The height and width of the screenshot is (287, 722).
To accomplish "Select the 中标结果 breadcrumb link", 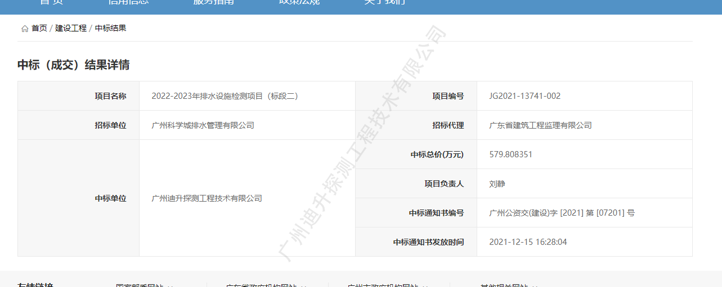I will 110,28.
